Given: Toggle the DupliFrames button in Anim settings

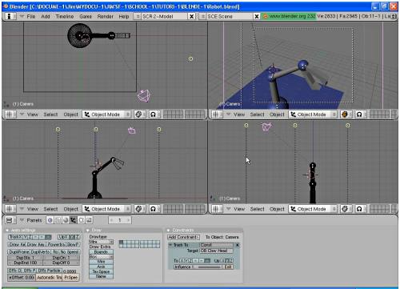Looking at the screenshot, I should pos(19,252).
